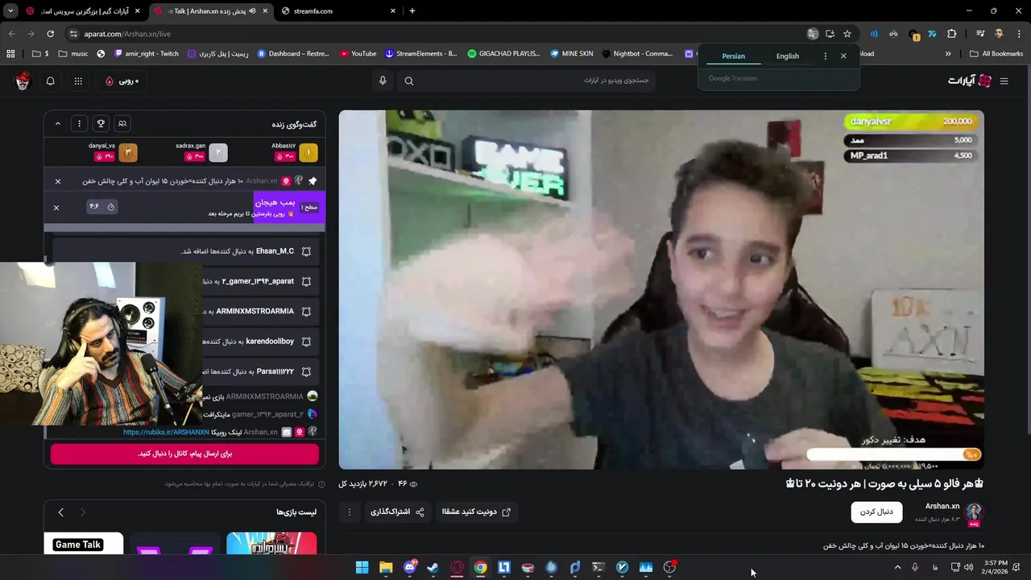Click the pin icon on the pinned message
Screen dimensions: 1031x580
tap(313, 181)
